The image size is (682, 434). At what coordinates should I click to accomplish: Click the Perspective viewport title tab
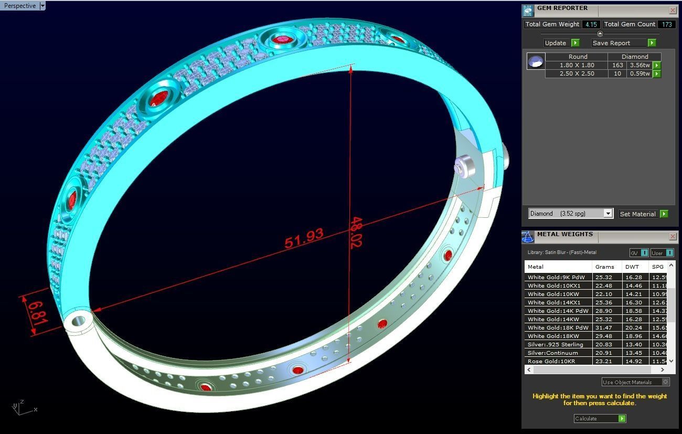(x=20, y=6)
